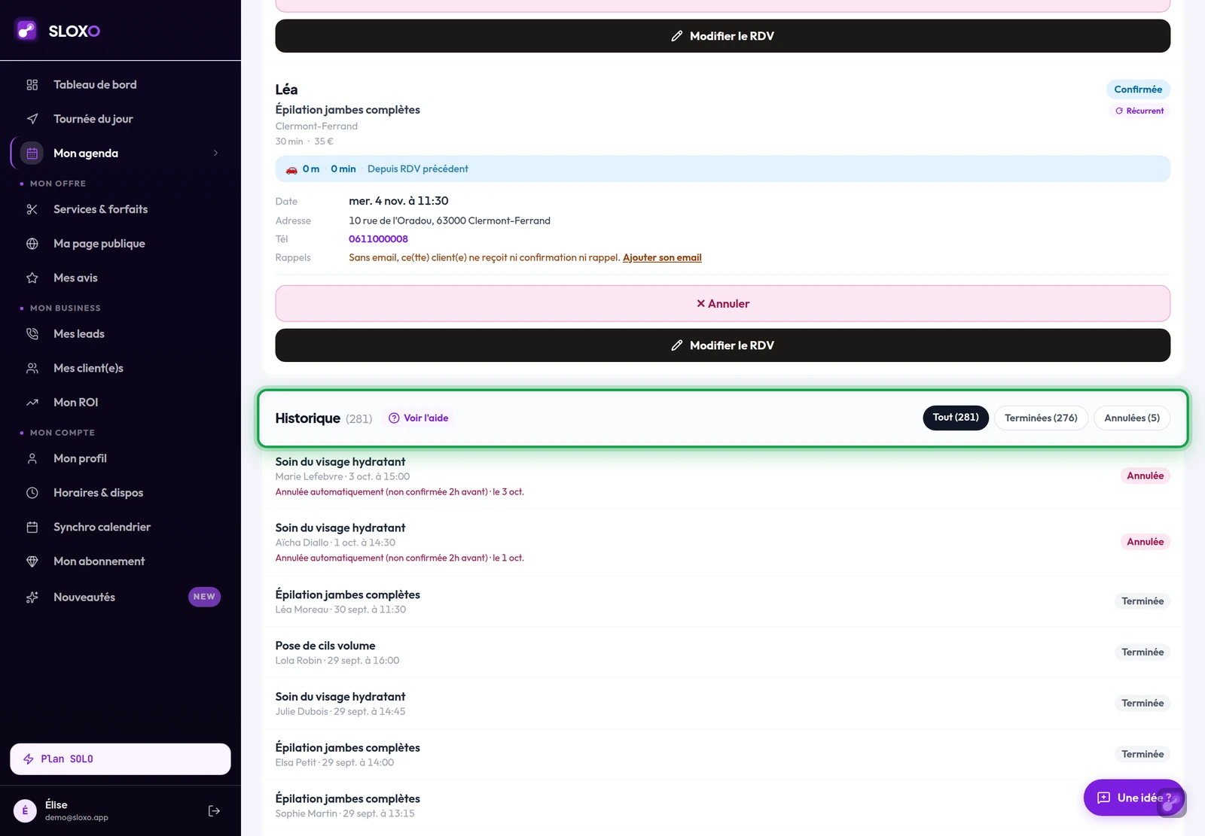Open Ma page publique globe icon

pyautogui.click(x=32, y=244)
